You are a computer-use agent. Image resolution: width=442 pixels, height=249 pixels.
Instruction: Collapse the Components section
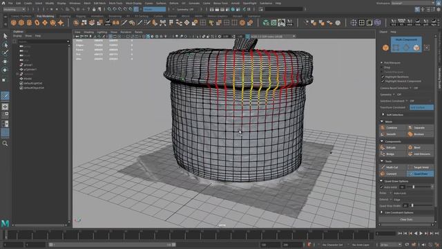tap(382, 141)
